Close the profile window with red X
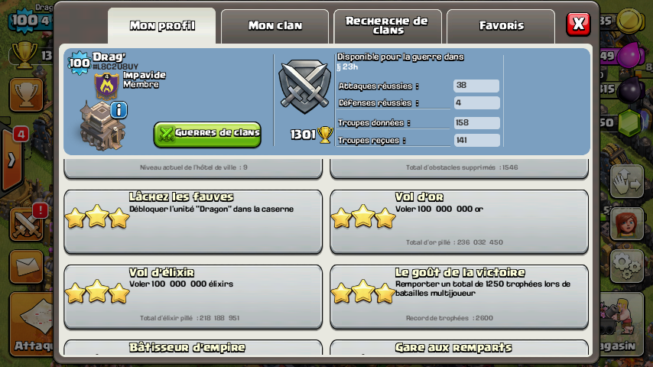 (579, 24)
